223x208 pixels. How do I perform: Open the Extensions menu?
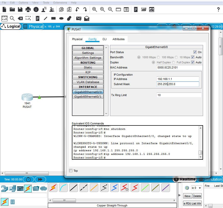click(x=60, y=3)
